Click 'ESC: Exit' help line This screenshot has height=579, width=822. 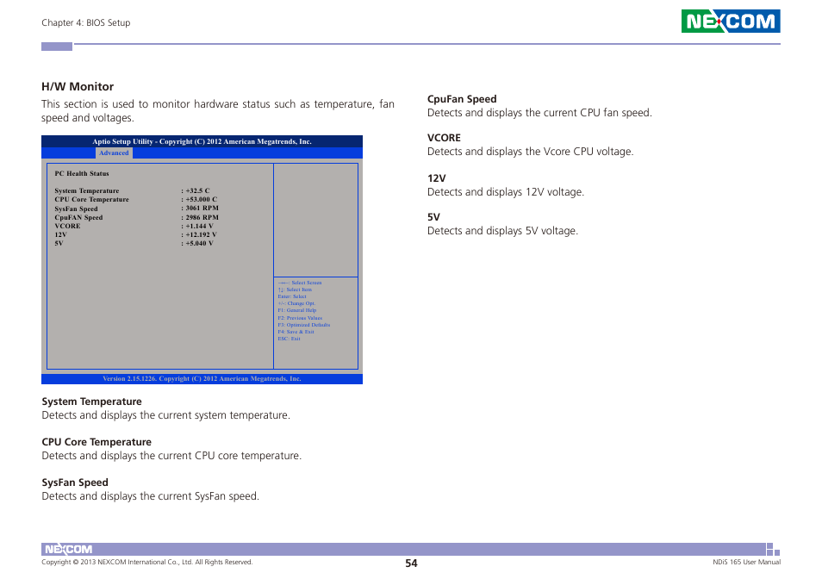(289, 339)
